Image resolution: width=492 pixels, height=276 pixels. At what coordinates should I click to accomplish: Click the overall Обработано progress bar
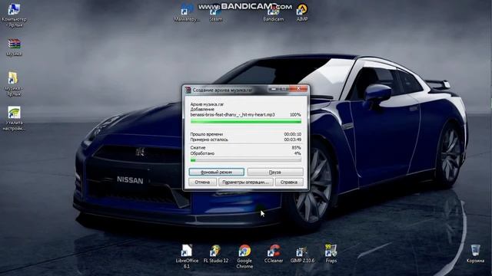click(246, 160)
